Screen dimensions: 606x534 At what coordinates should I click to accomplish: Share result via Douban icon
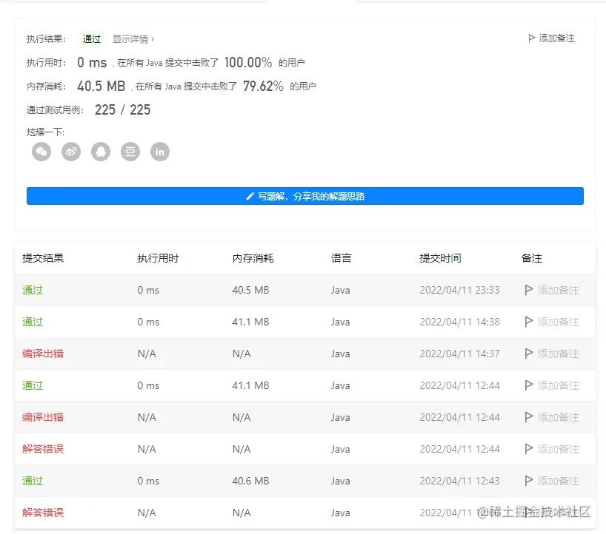[130, 152]
